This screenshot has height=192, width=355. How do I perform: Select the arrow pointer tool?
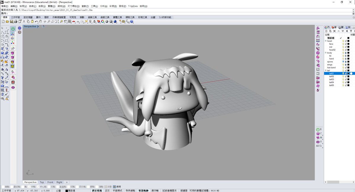(x=2, y=28)
